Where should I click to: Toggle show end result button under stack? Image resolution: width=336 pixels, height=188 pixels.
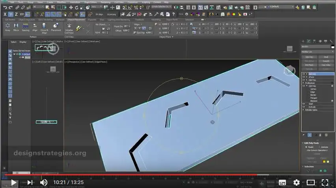coord(310,135)
